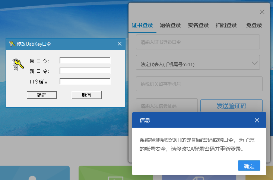
Task: Focus 请输入证书登录口令 field
Action: click(x=198, y=42)
